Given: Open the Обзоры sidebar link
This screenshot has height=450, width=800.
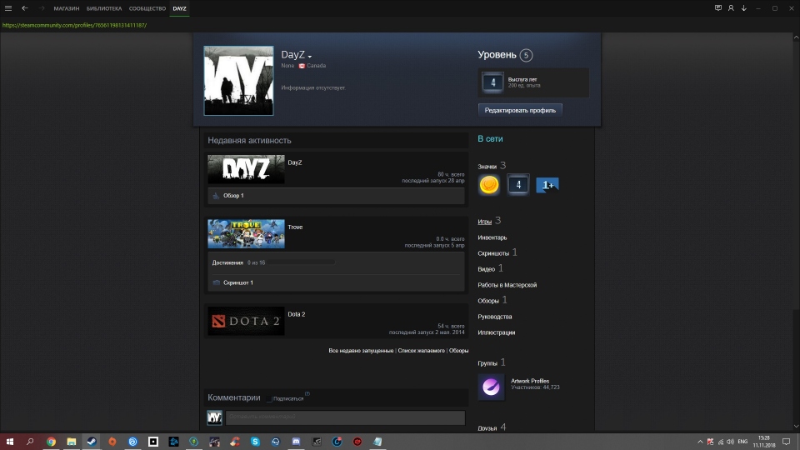Looking at the screenshot, I should 488,301.
